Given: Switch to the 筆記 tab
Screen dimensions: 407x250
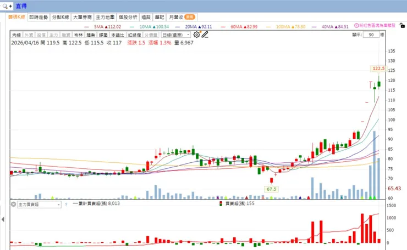Looking at the screenshot, I should [x=159, y=17].
